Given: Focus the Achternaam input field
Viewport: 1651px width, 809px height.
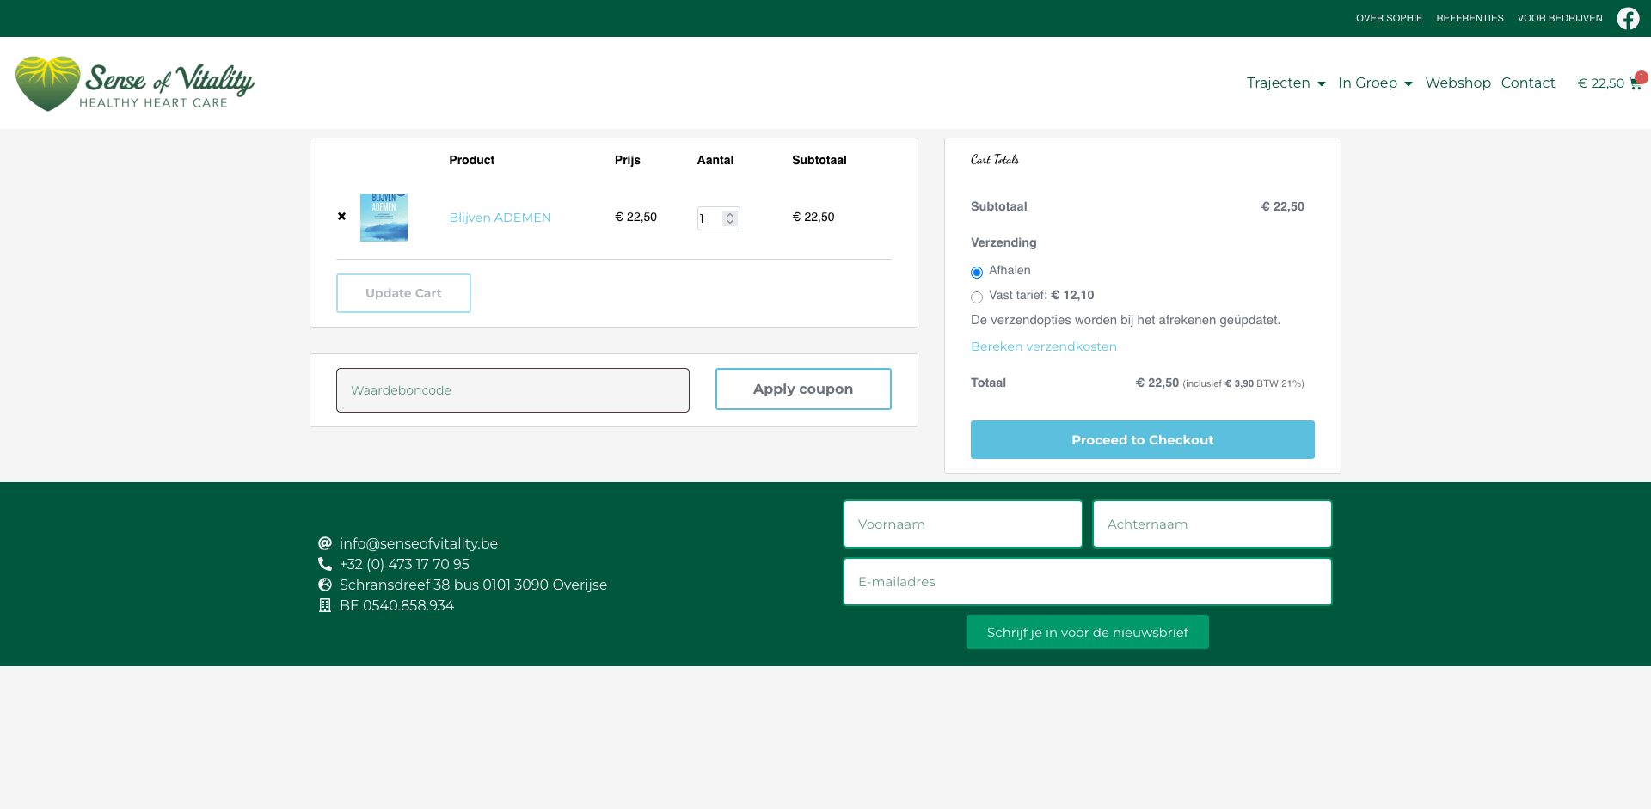Looking at the screenshot, I should point(1212,524).
